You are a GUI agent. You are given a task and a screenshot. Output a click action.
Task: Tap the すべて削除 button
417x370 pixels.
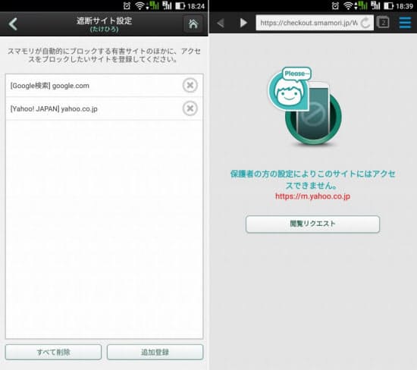53,352
